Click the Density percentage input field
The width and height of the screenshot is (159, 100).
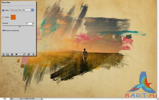point(29,23)
